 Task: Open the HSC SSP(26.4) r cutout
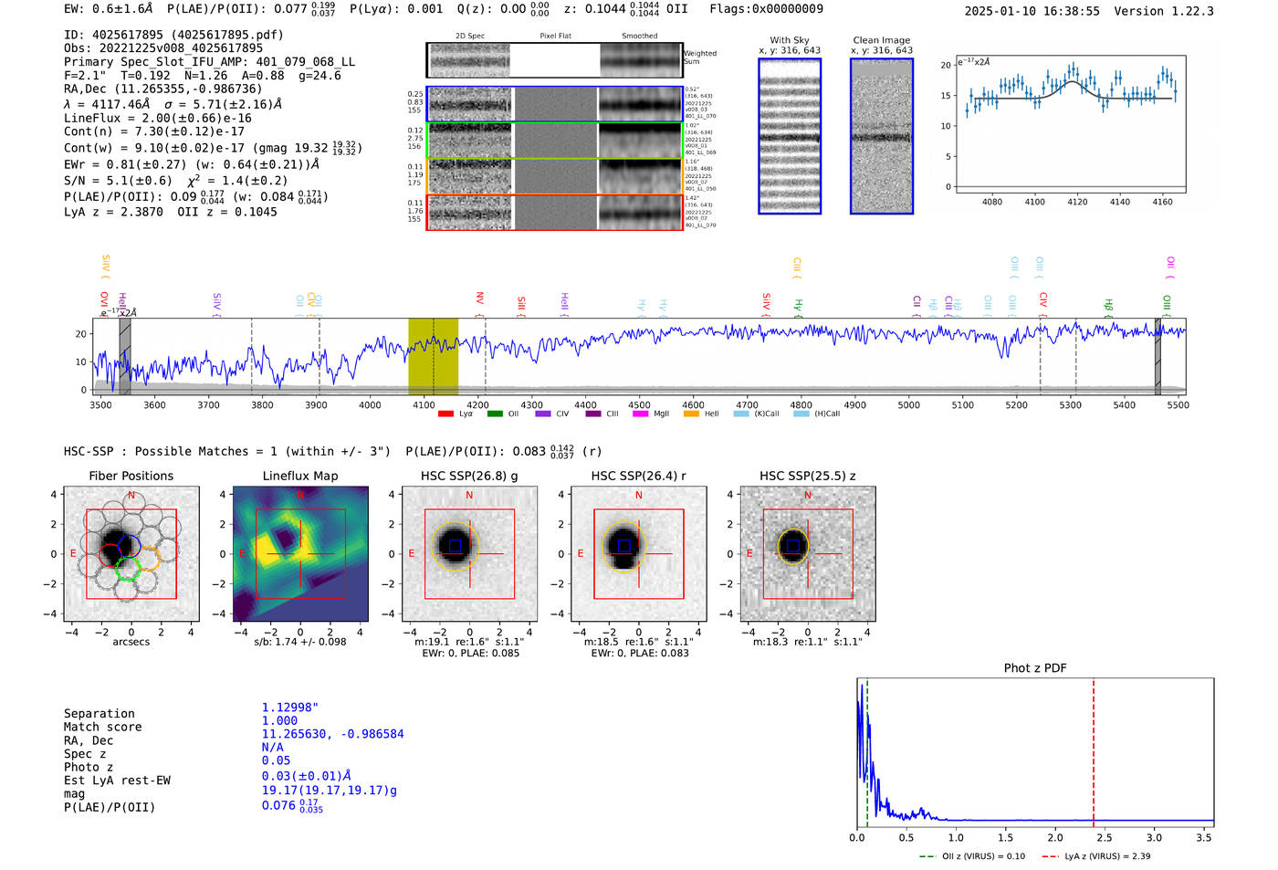coord(639,554)
